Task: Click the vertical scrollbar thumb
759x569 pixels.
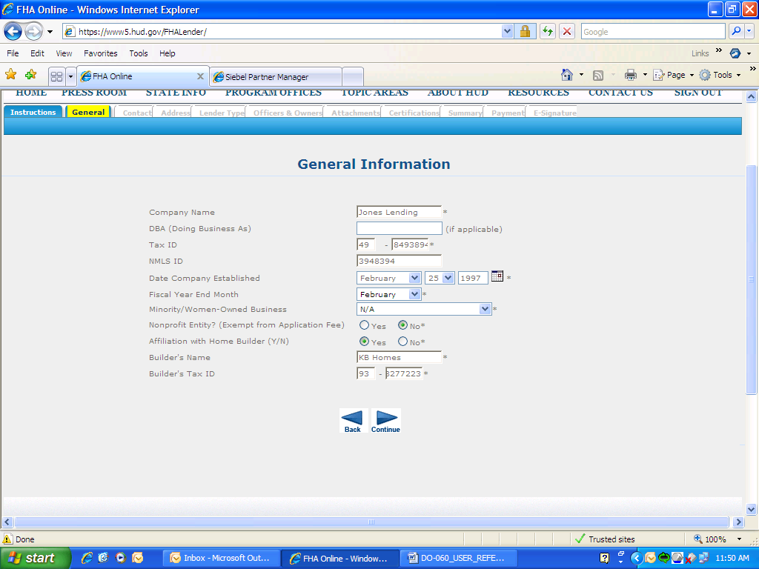Action: coord(751,279)
